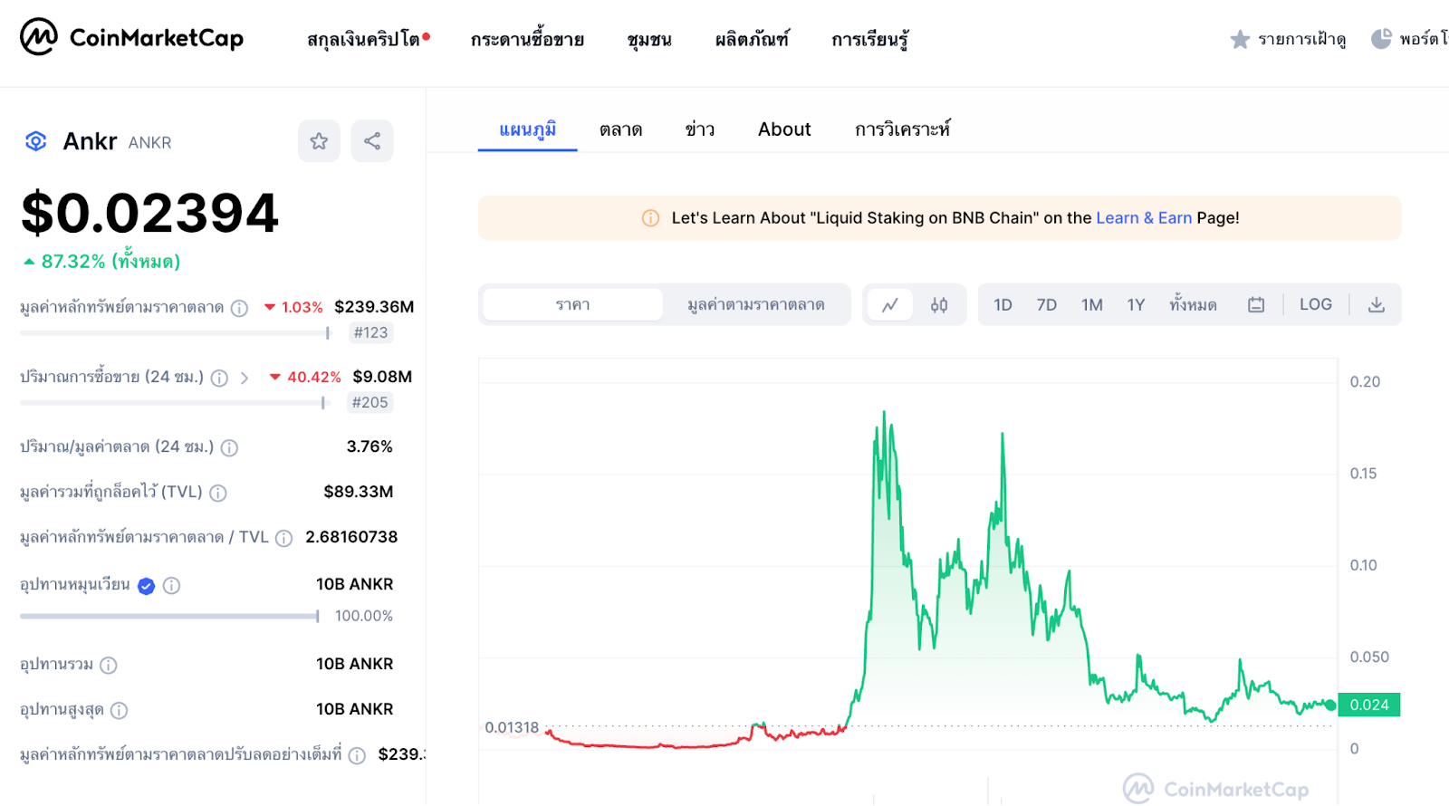This screenshot has width=1449, height=806.
Task: Switch to the ตลาด tab
Action: click(x=621, y=130)
